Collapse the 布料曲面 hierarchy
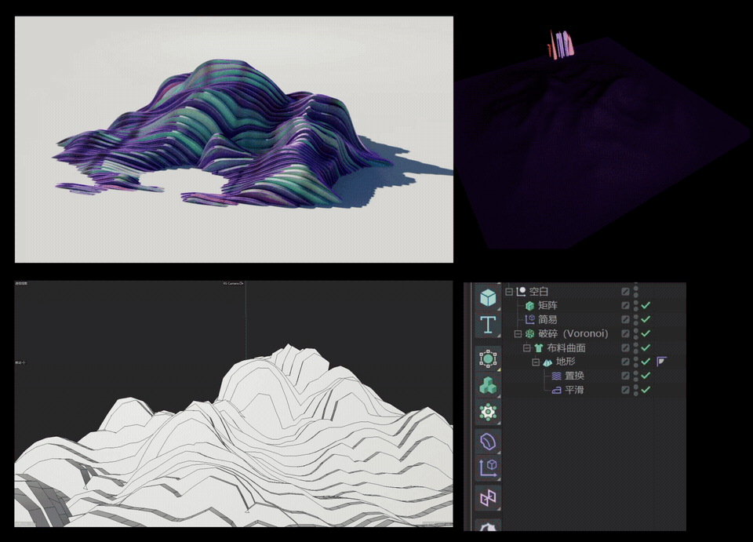The height and width of the screenshot is (542, 753). [527, 347]
